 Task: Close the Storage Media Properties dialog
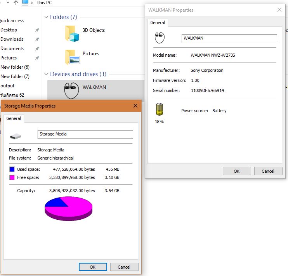[135, 106]
